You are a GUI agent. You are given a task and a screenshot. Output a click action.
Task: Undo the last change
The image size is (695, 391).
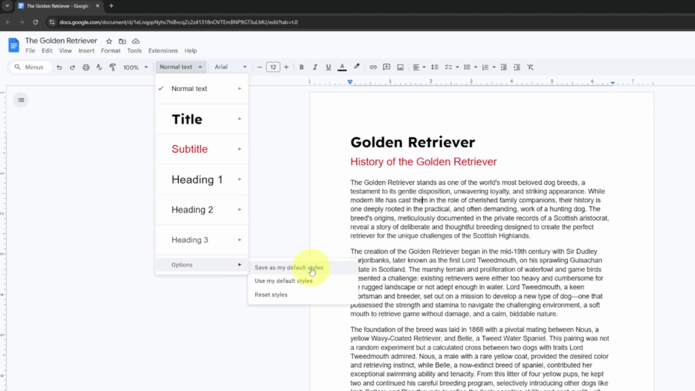pos(59,67)
